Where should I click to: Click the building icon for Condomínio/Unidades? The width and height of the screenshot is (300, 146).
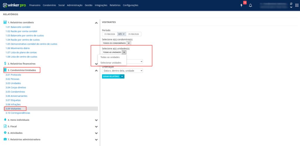[5, 70]
